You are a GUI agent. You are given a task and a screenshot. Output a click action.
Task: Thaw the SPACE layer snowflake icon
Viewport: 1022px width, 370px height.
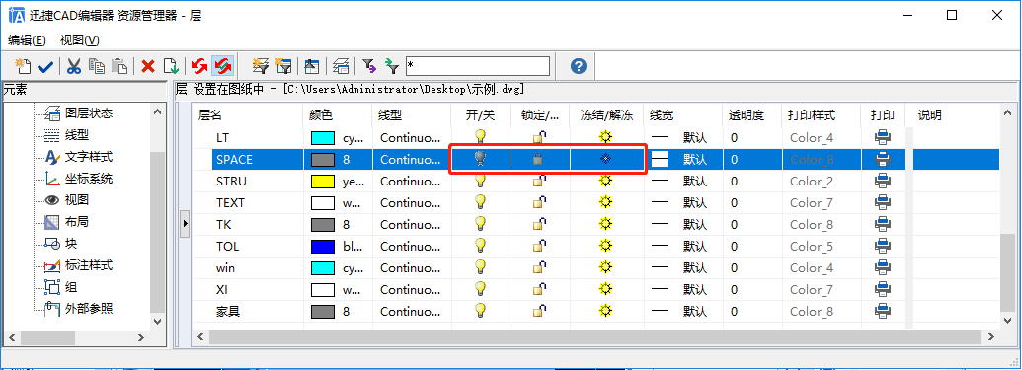click(x=606, y=158)
